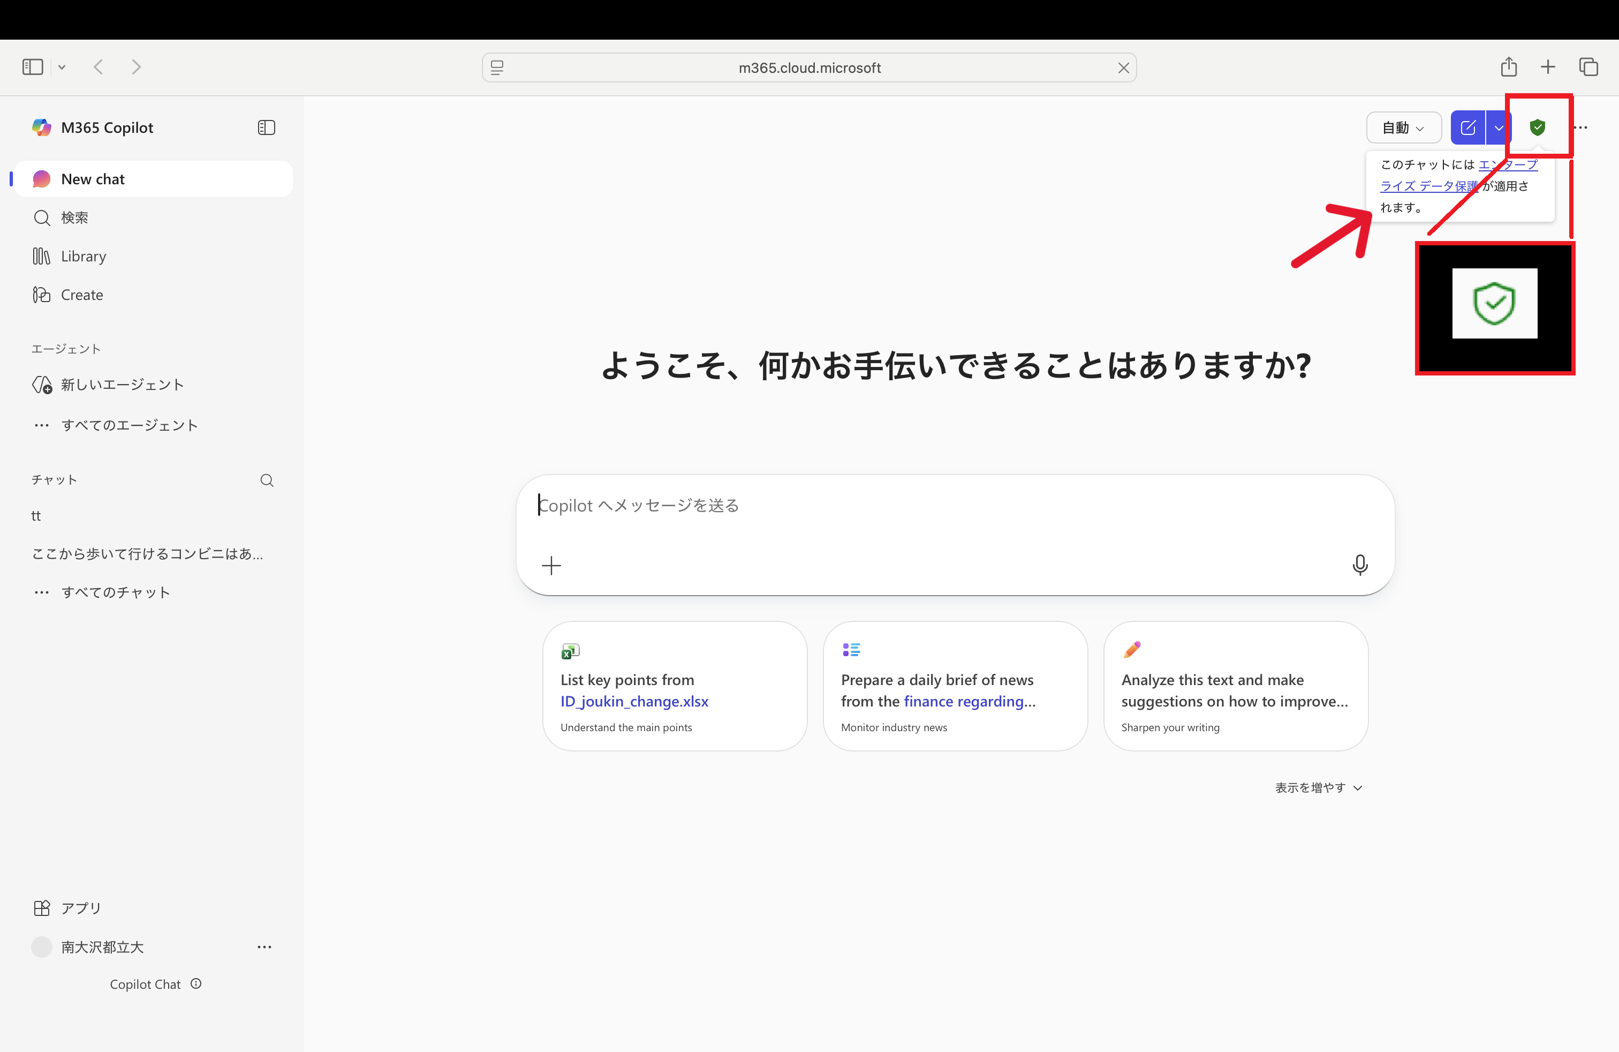Open Library in the sidebar

(83, 257)
